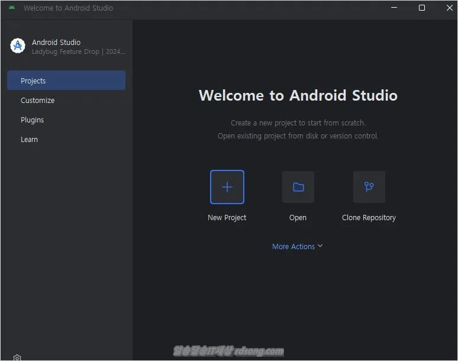The height and width of the screenshot is (361, 458).
Task: Minimize the Welcome to Android Studio window
Action: coord(395,8)
